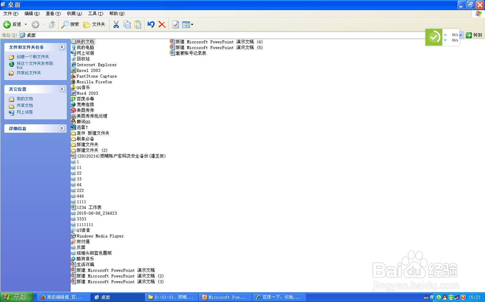Open the 文件(F) menu

click(x=11, y=14)
